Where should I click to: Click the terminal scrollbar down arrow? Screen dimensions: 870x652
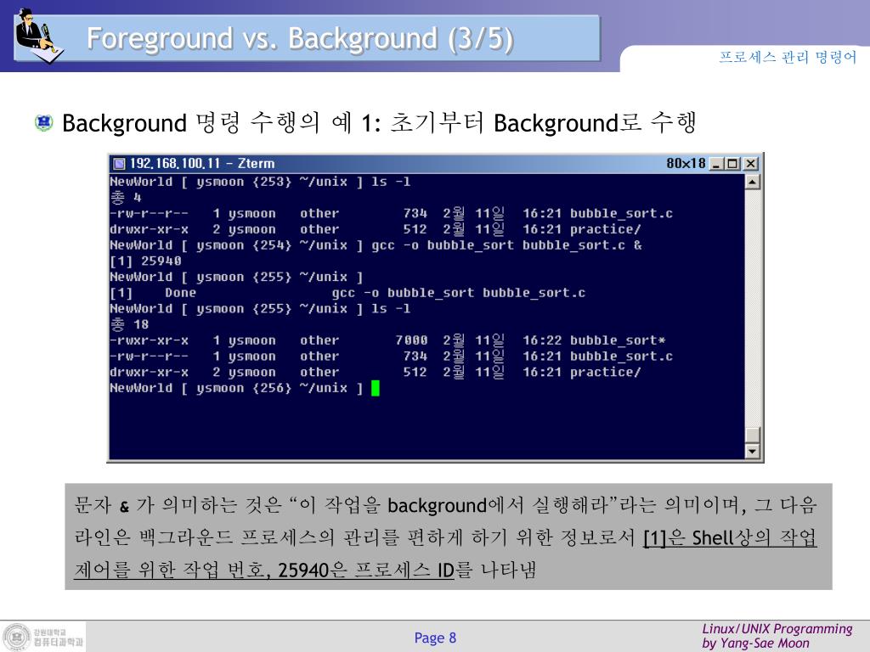752,451
